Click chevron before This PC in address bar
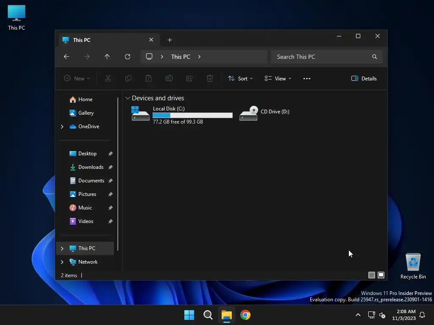434x325 pixels. pyautogui.click(x=162, y=57)
